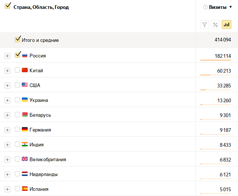The width and height of the screenshot is (238, 196).
Task: Click the help icon beside Визиты
Action: click(x=205, y=7)
